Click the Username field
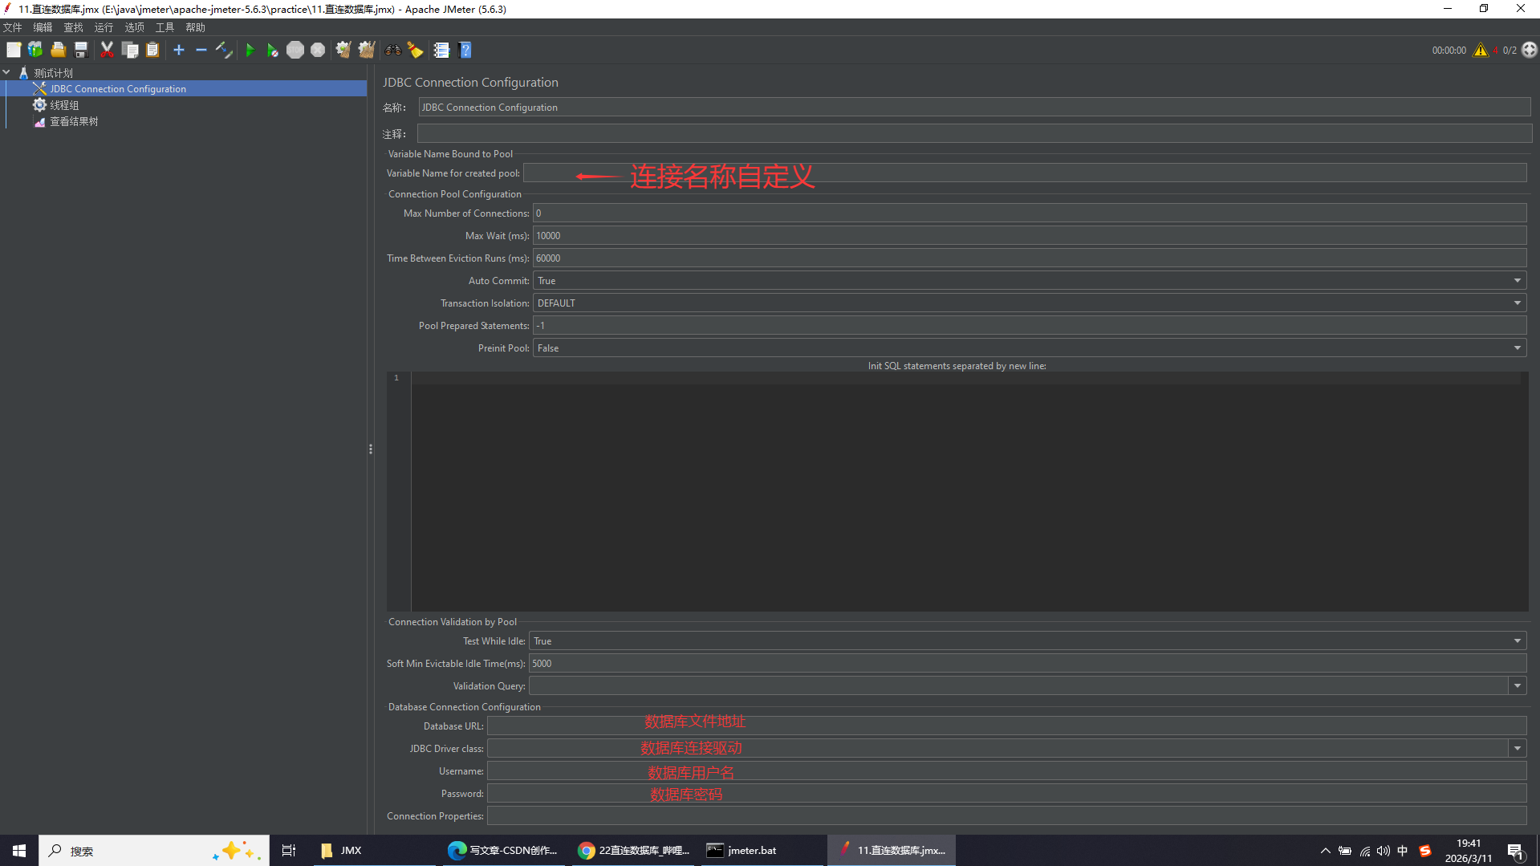The image size is (1540, 866). [x=1007, y=771]
